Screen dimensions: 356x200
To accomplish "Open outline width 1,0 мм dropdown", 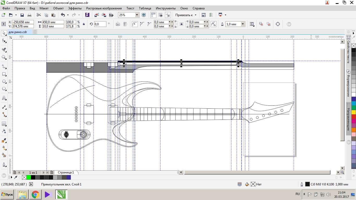I will tap(243, 24).
